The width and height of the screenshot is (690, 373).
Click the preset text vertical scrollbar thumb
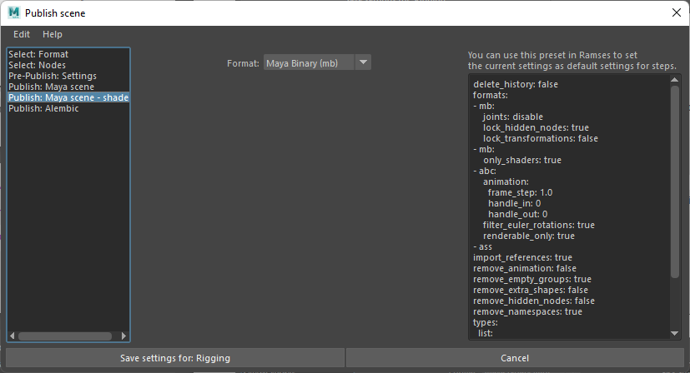coord(675,182)
